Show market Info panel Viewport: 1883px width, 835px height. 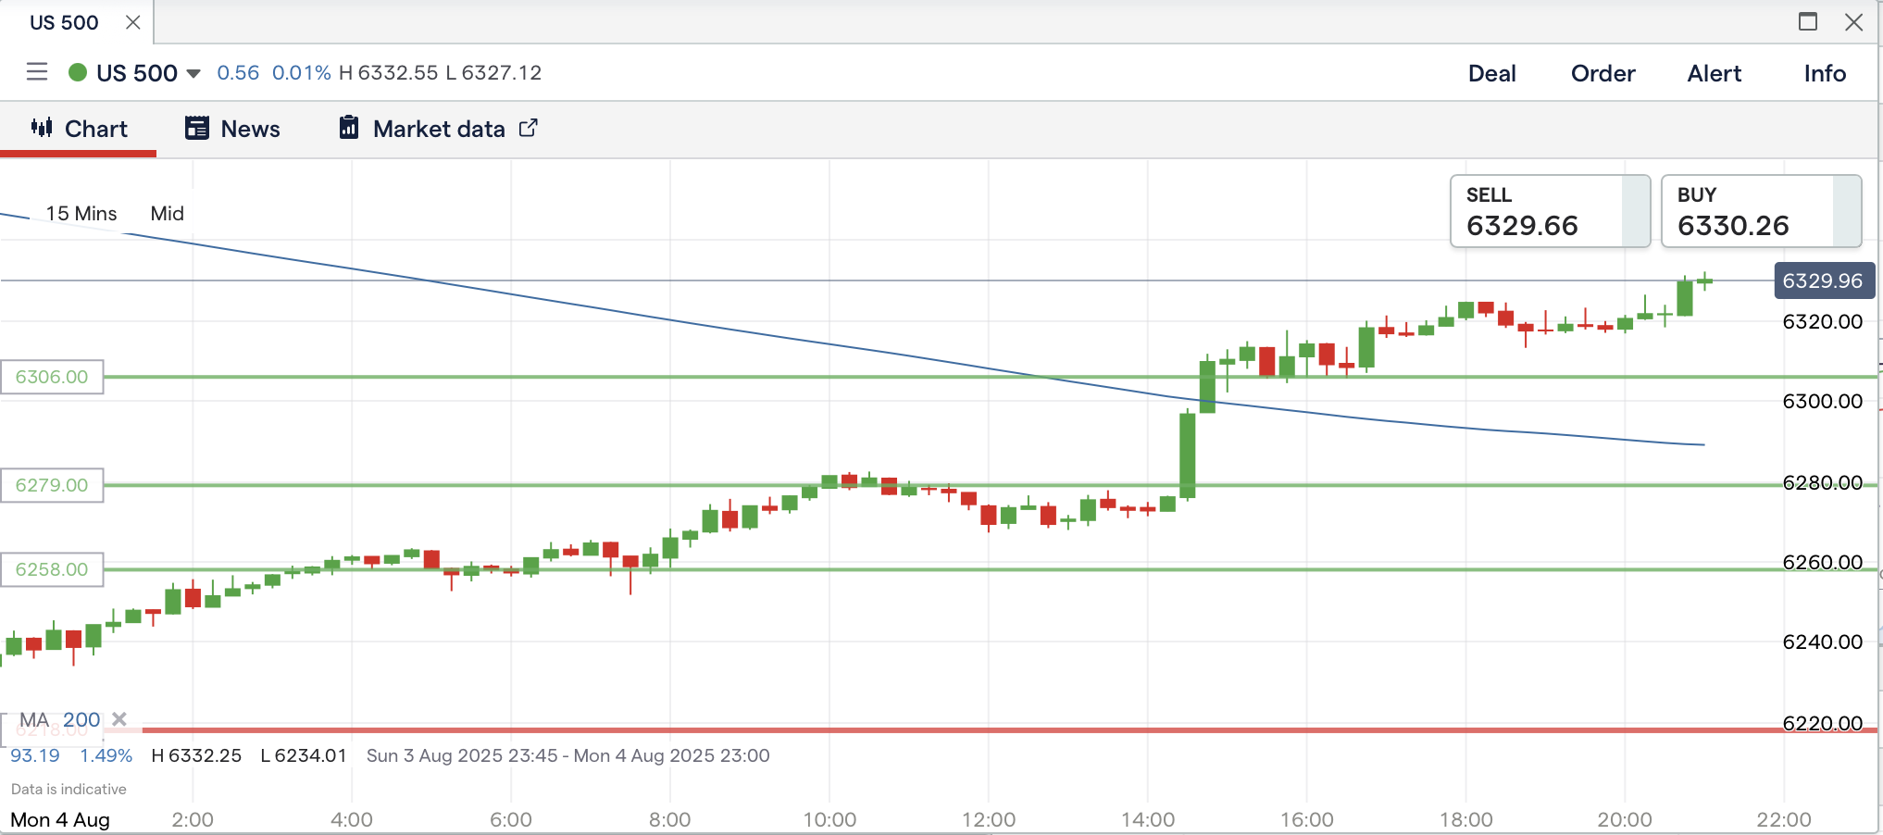point(1824,73)
